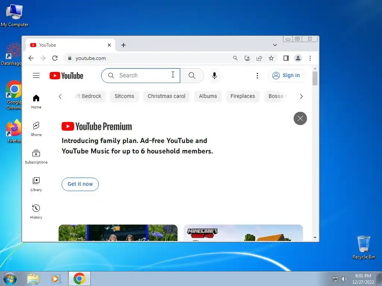Viewport: 382px width, 286px height.
Task: Open the YouTube hamburger guide menu
Action: (36, 75)
